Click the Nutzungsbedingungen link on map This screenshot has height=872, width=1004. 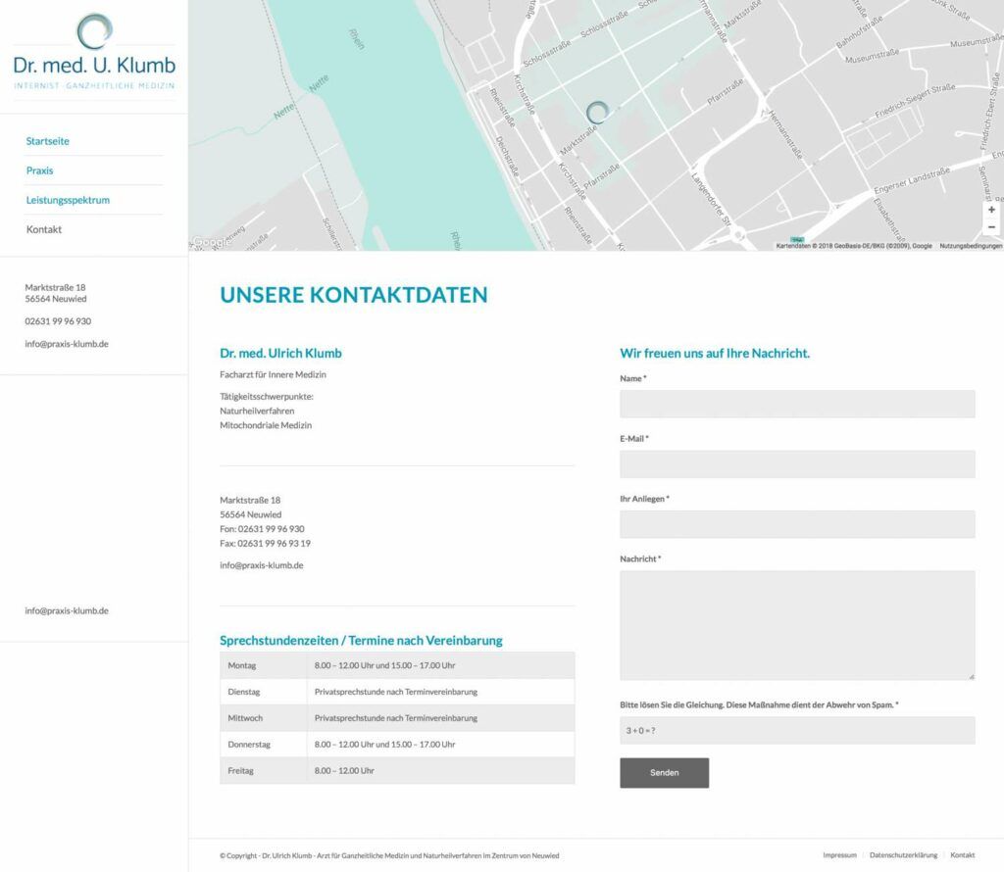click(971, 246)
